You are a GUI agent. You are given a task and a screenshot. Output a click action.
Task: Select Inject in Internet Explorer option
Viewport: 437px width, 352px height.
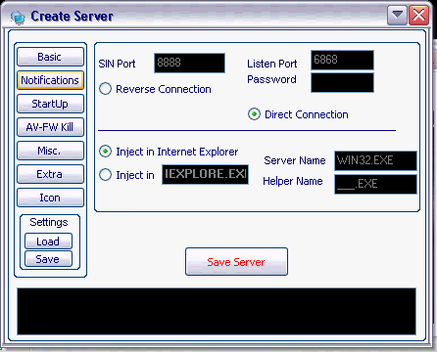coord(105,152)
